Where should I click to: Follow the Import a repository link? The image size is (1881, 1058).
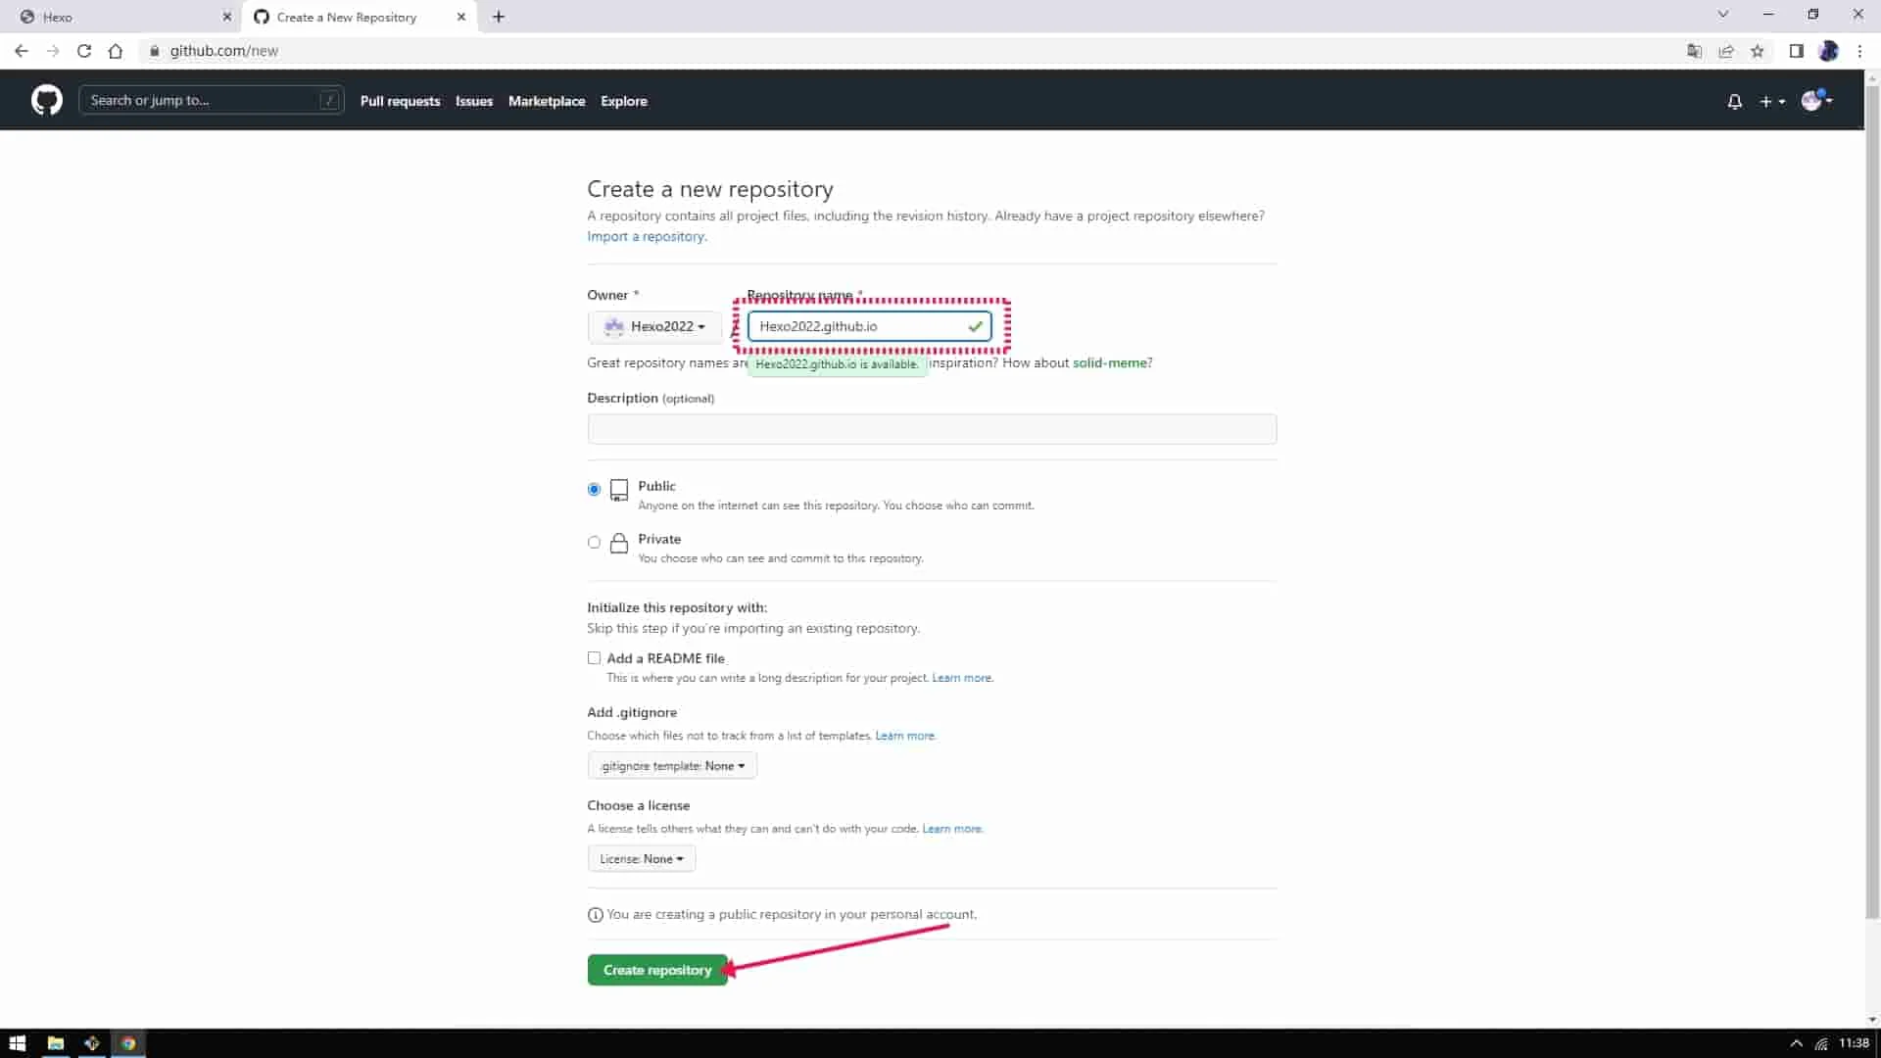tap(647, 236)
